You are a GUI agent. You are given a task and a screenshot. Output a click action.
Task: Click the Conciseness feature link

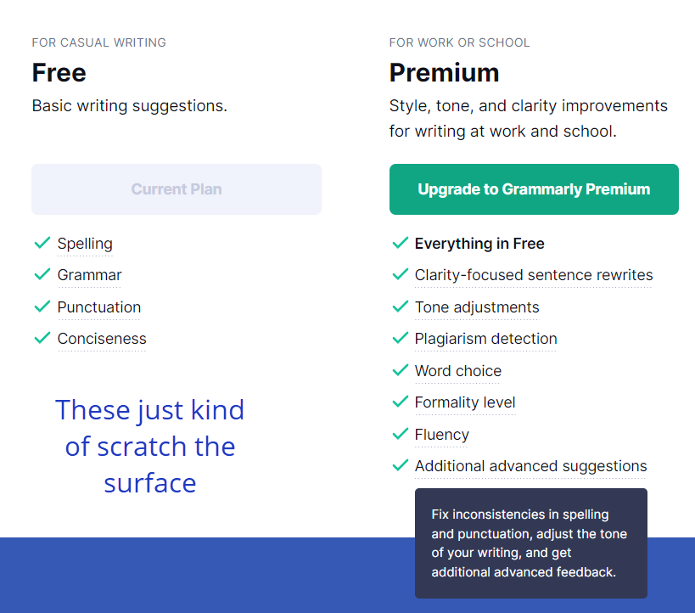point(102,339)
